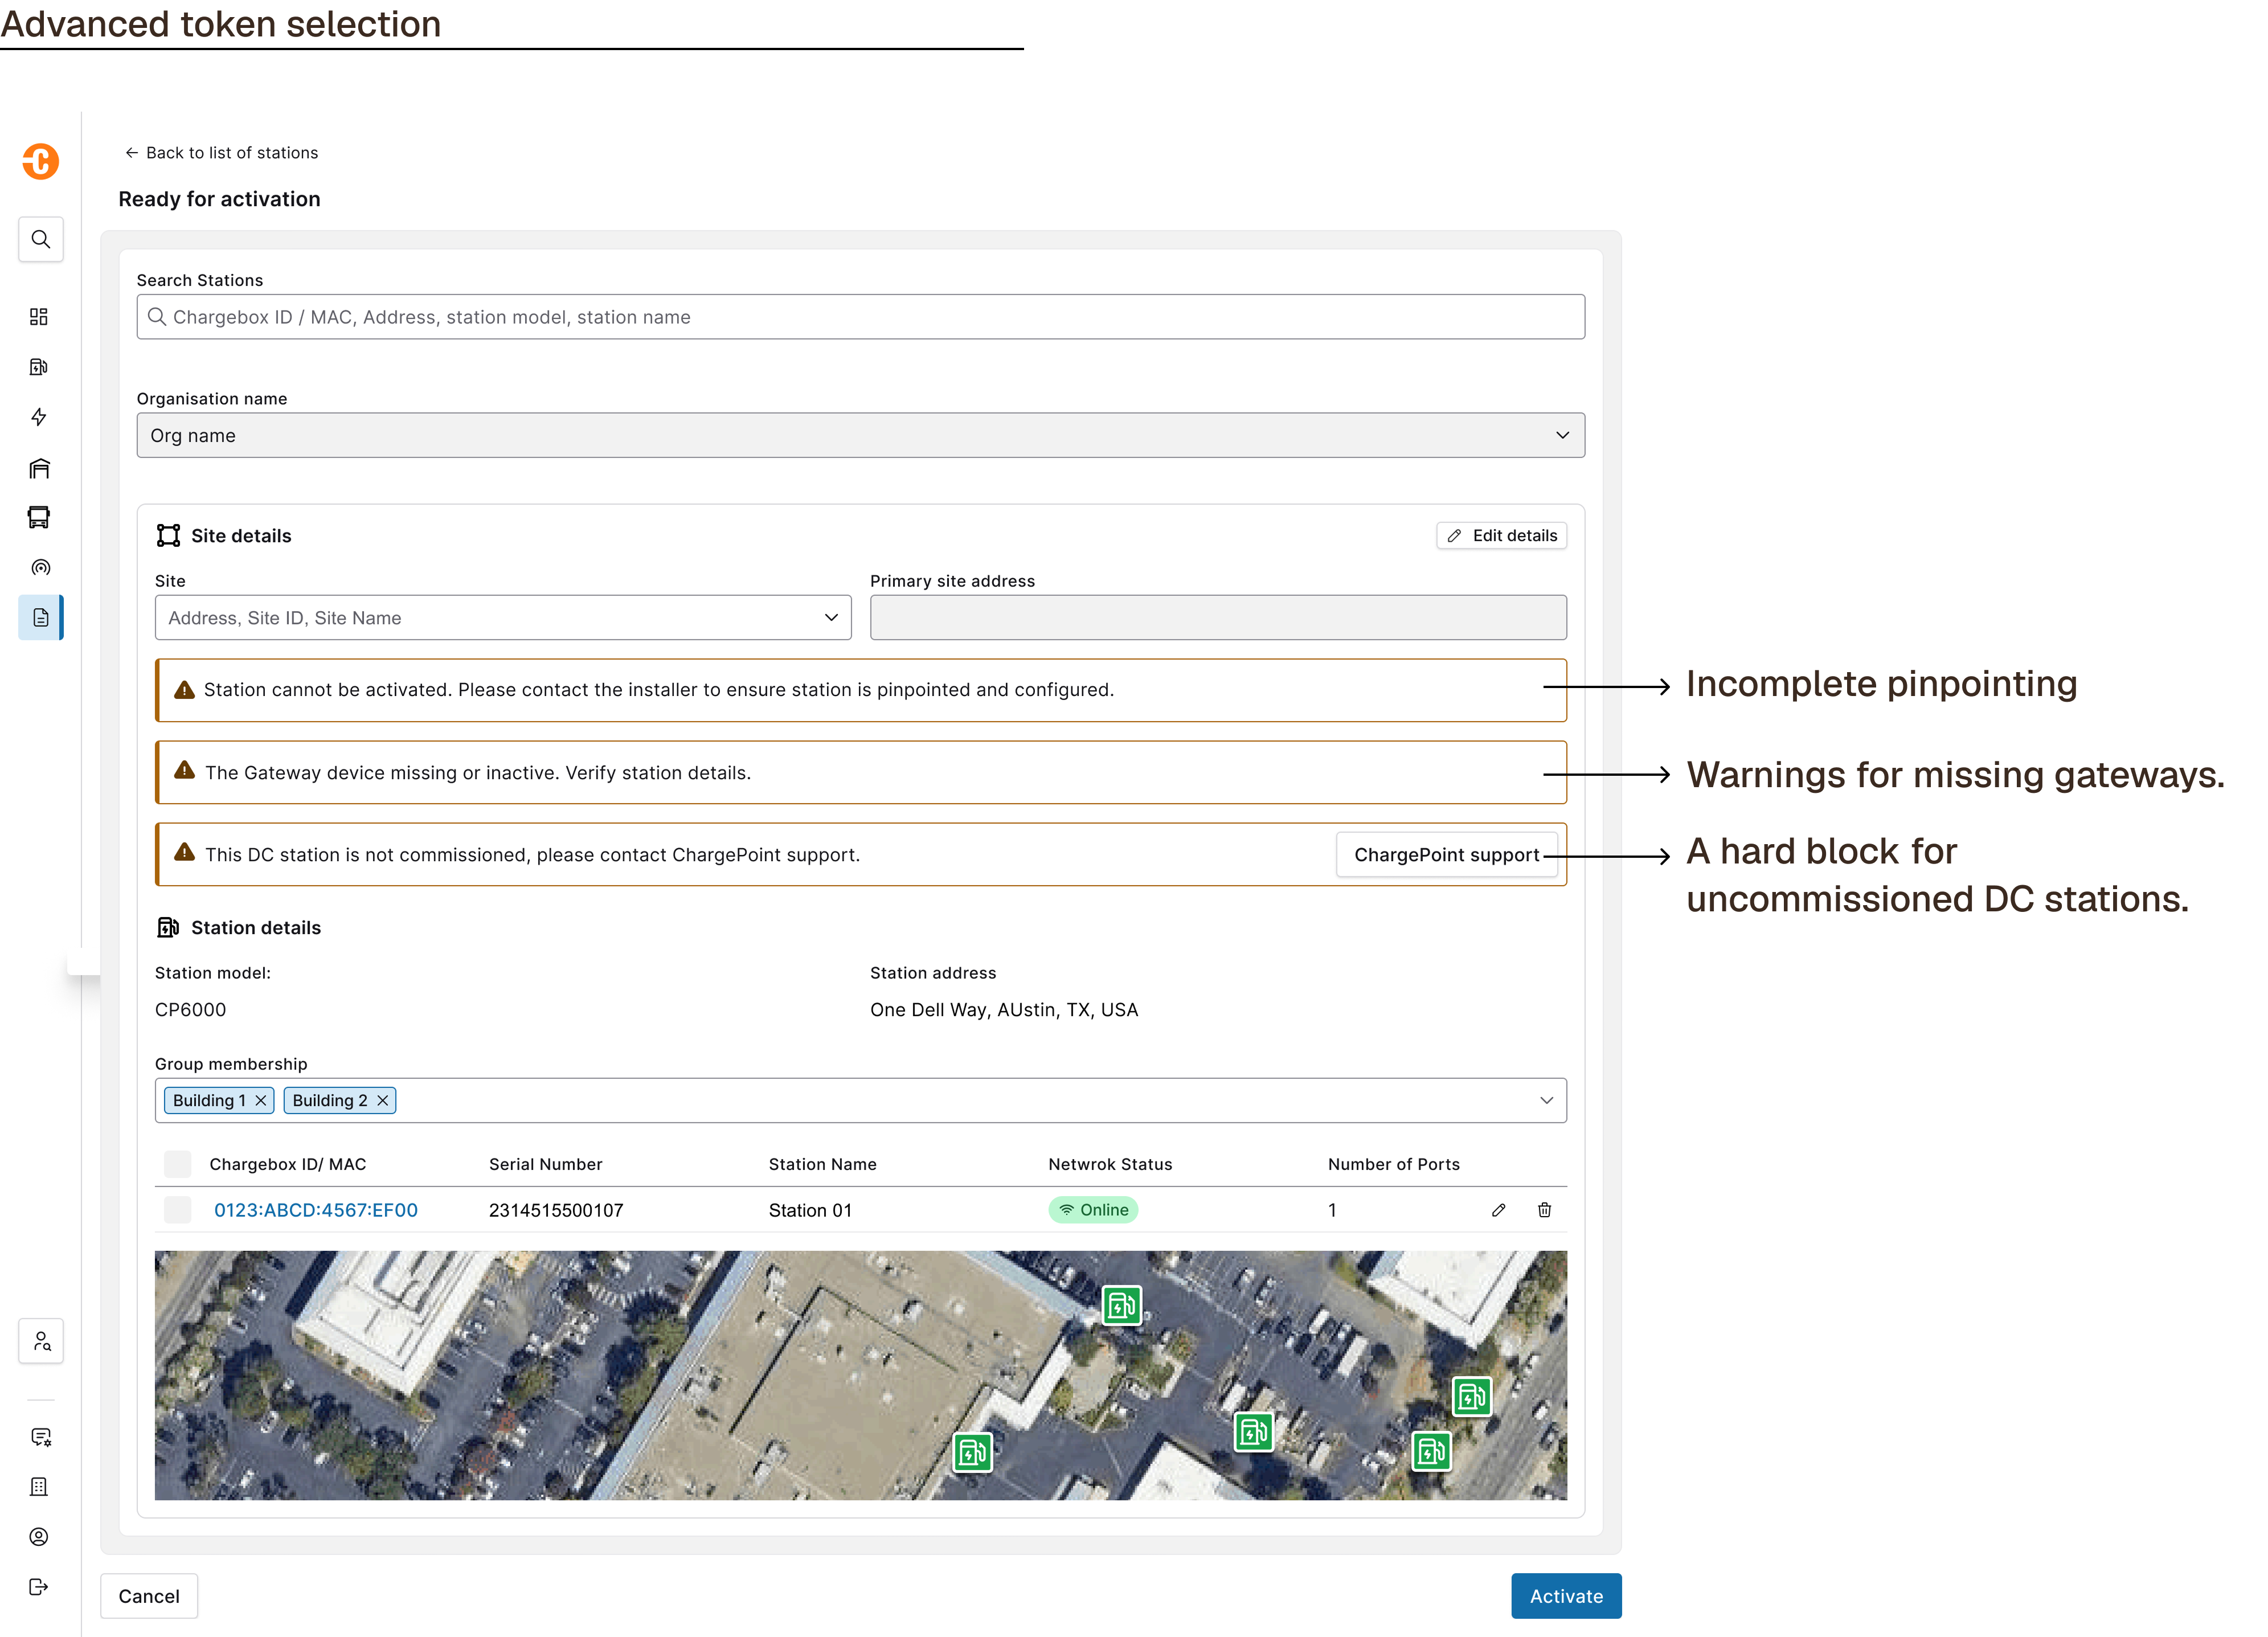Open the Site address dropdown
This screenshot has height=1637, width=2268.
point(503,618)
